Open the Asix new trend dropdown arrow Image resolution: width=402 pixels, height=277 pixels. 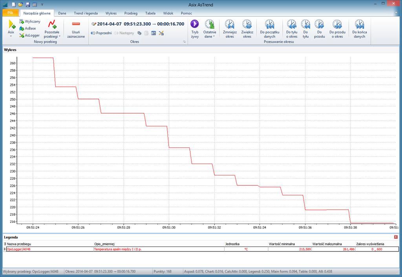[x=11, y=36]
